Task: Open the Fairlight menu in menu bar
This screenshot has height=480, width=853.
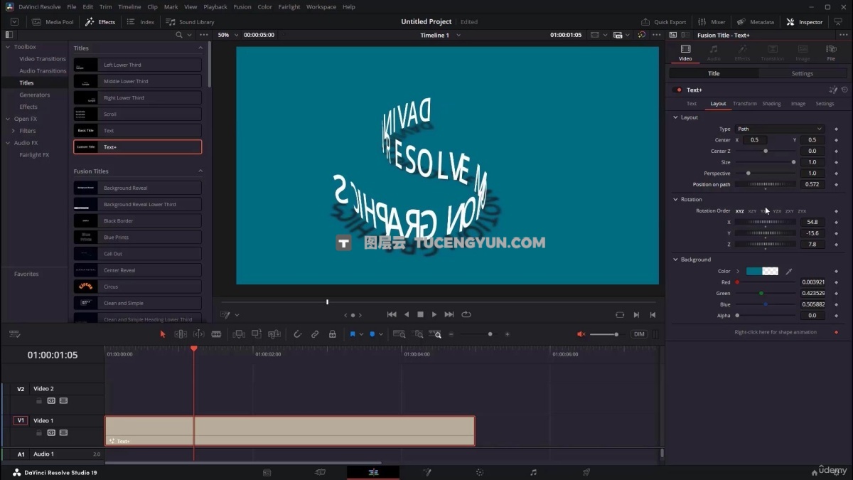Action: point(289,7)
